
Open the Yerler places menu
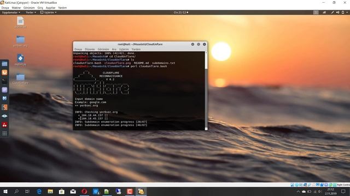tap(31, 13)
